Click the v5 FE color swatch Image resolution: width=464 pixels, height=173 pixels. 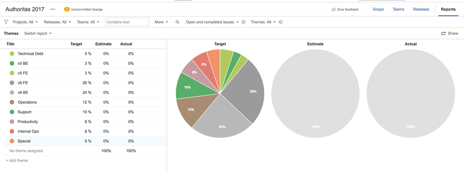point(12,73)
